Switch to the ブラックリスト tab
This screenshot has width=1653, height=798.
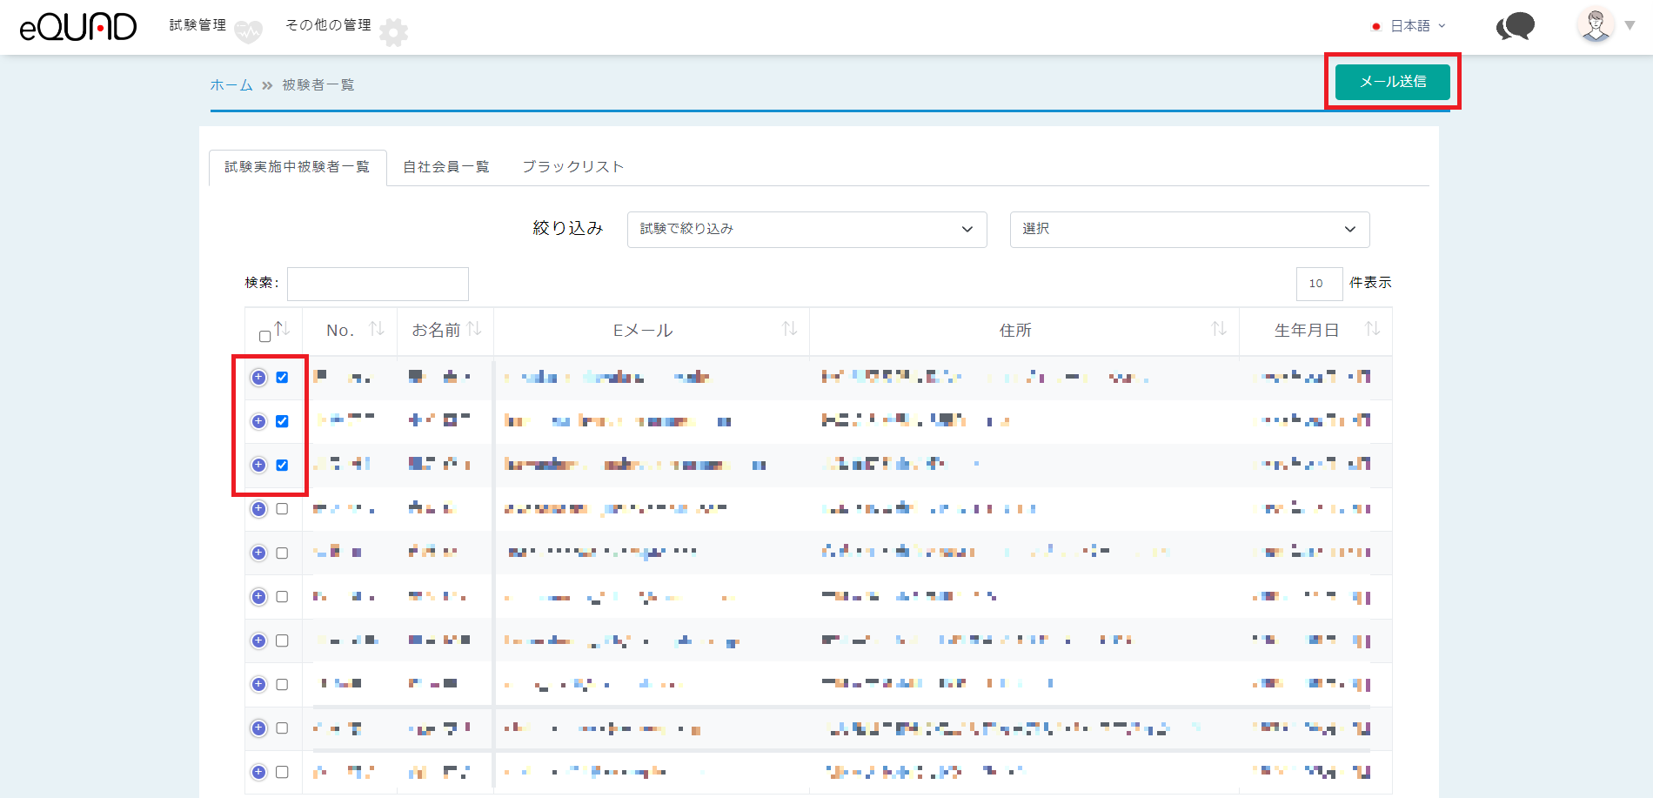pos(572,167)
